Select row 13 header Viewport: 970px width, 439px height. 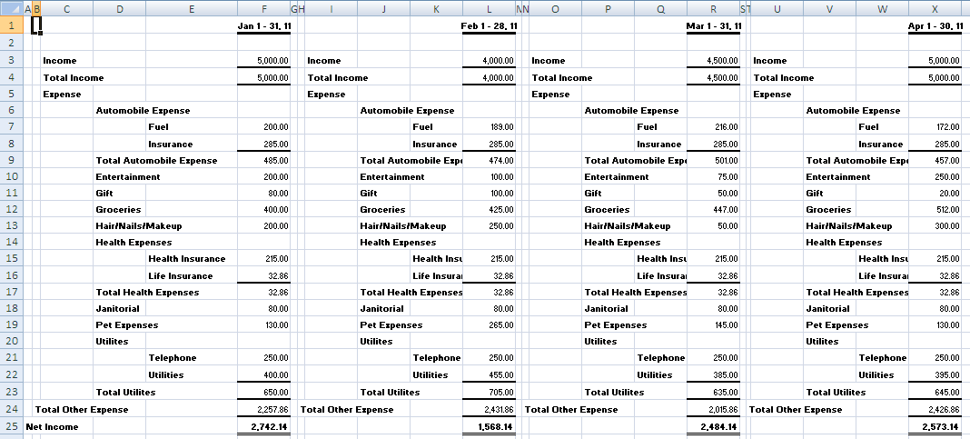pyautogui.click(x=11, y=226)
